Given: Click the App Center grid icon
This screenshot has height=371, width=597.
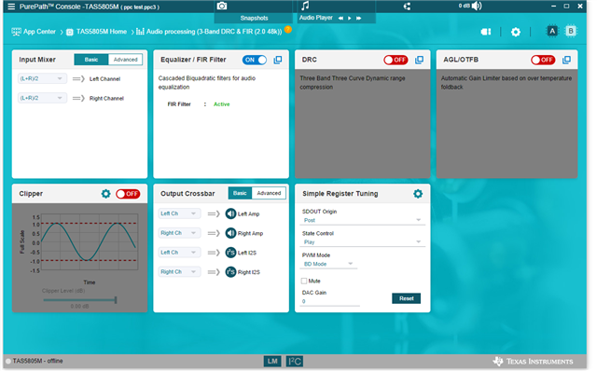Looking at the screenshot, I should point(16,32).
